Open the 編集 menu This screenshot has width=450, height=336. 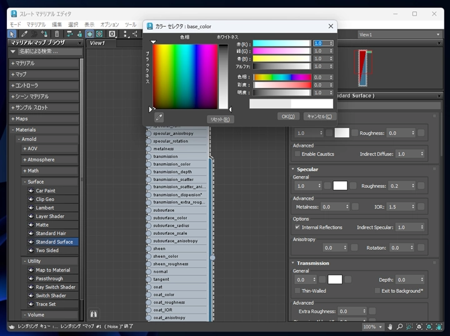click(x=57, y=24)
